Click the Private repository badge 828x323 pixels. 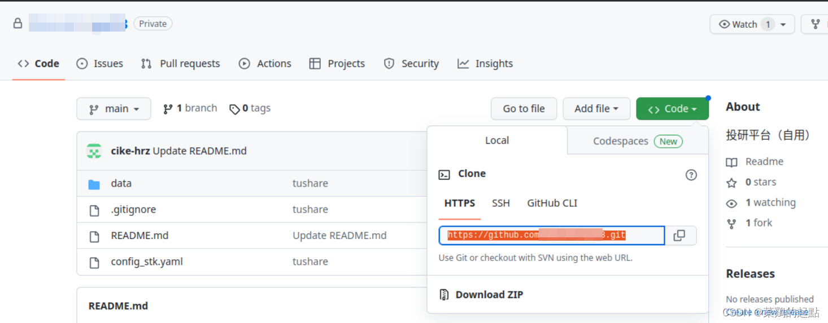(153, 24)
